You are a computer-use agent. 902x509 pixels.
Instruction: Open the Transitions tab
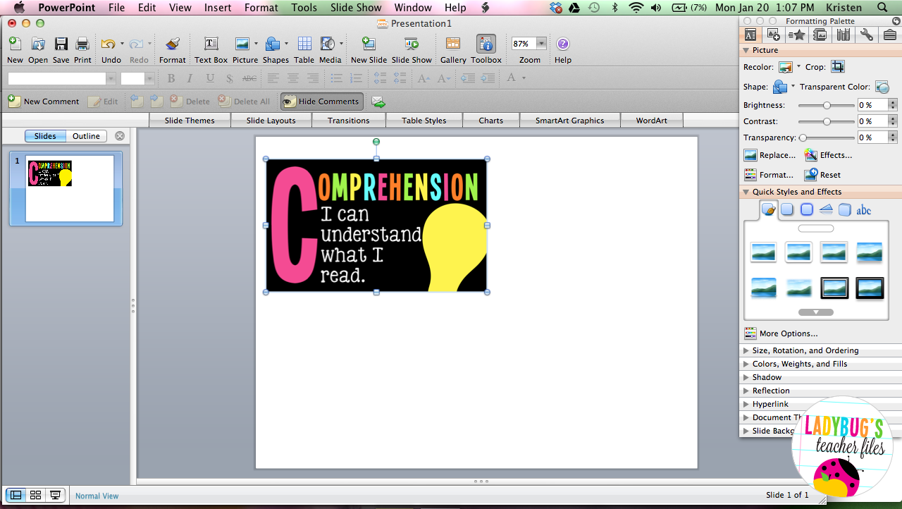(x=348, y=121)
